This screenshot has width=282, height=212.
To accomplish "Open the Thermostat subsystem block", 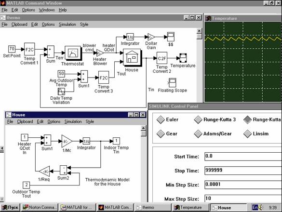I will 73,53.
